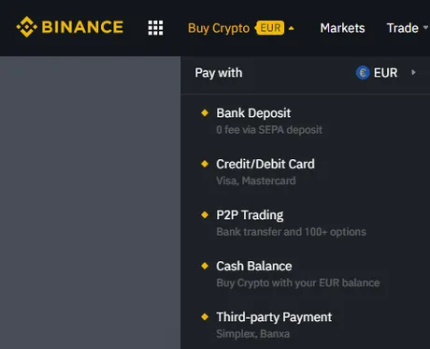The height and width of the screenshot is (349, 430).
Task: Open the apps grid menu icon
Action: coord(155,28)
